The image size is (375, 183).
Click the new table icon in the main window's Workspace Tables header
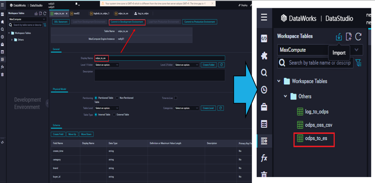click(40, 13)
